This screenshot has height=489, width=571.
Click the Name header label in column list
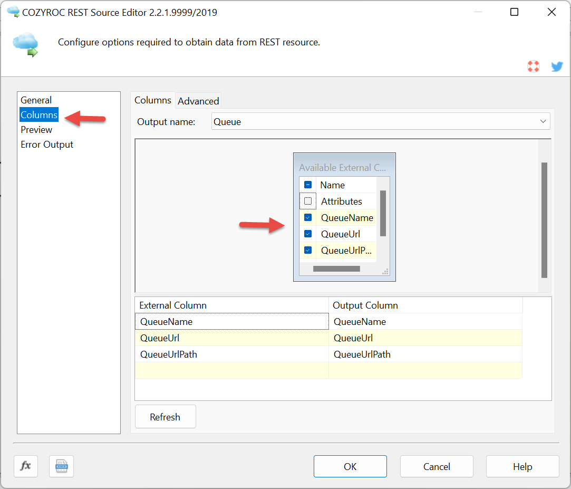(333, 185)
